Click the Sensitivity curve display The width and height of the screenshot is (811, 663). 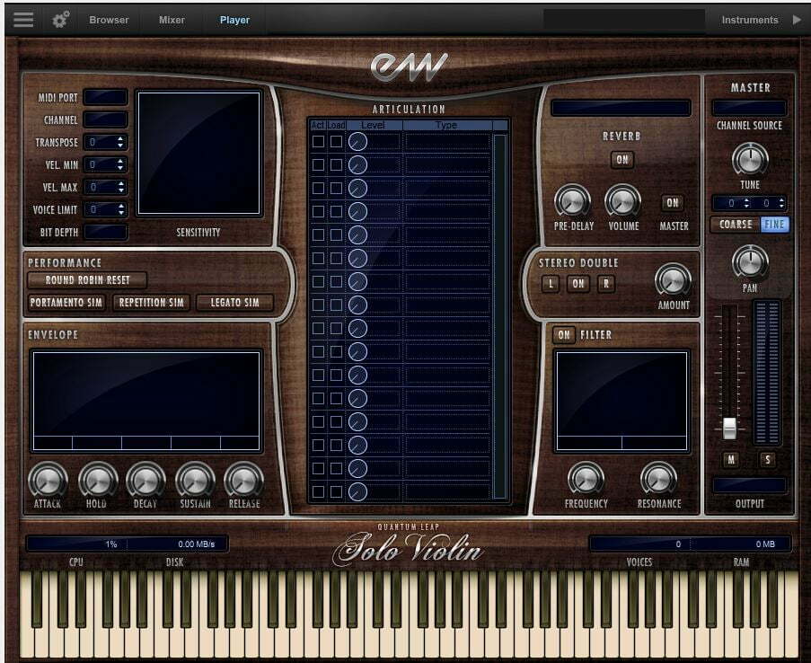[x=198, y=154]
